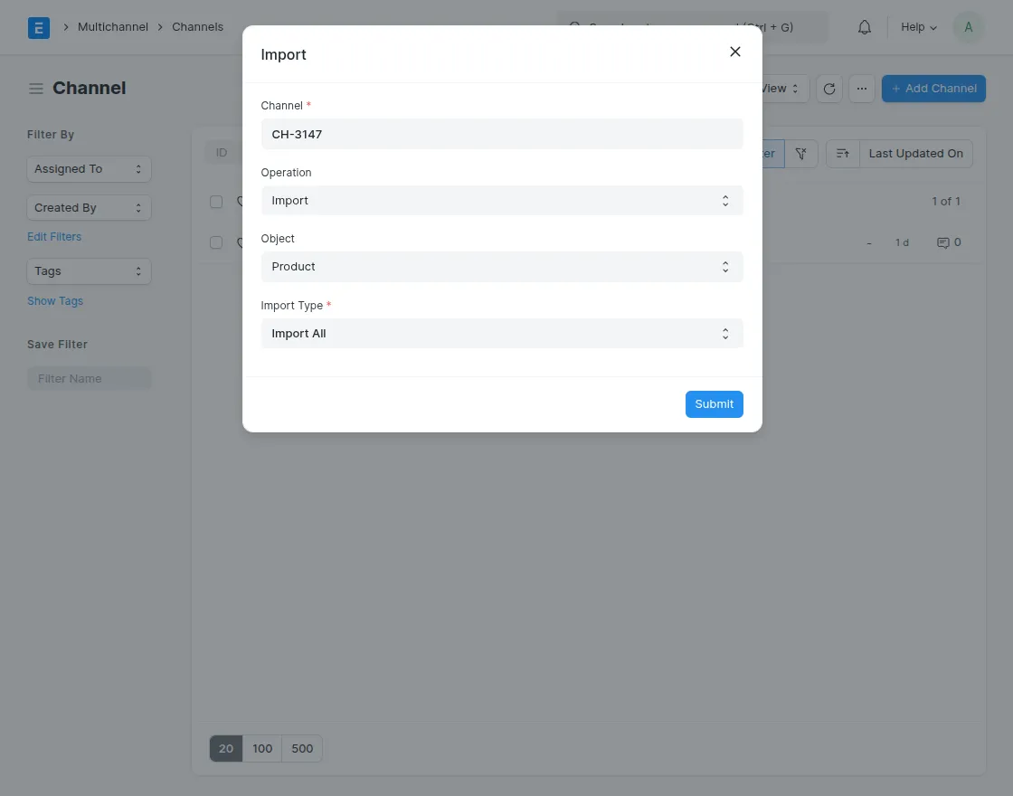
Task: Tick the select-all checkbox in list header
Action: [216, 202]
